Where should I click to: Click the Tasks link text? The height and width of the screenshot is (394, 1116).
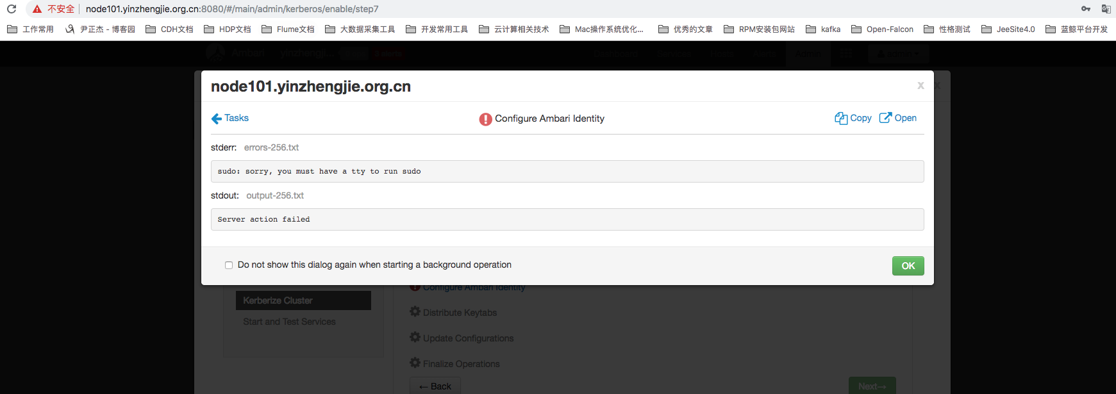tap(237, 118)
